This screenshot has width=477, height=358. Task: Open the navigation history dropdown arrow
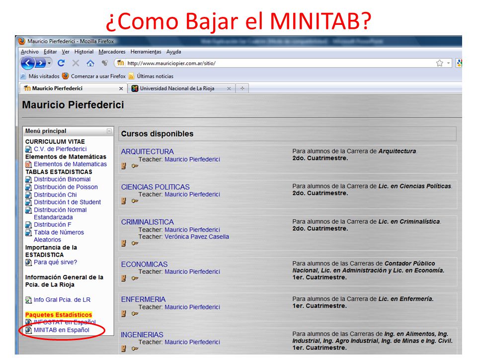(x=49, y=63)
